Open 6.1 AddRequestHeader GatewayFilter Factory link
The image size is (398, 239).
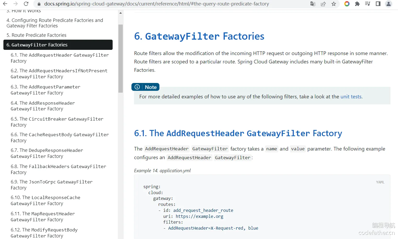click(60, 58)
